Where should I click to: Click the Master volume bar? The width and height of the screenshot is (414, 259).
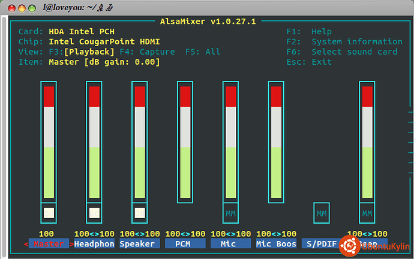(49, 142)
